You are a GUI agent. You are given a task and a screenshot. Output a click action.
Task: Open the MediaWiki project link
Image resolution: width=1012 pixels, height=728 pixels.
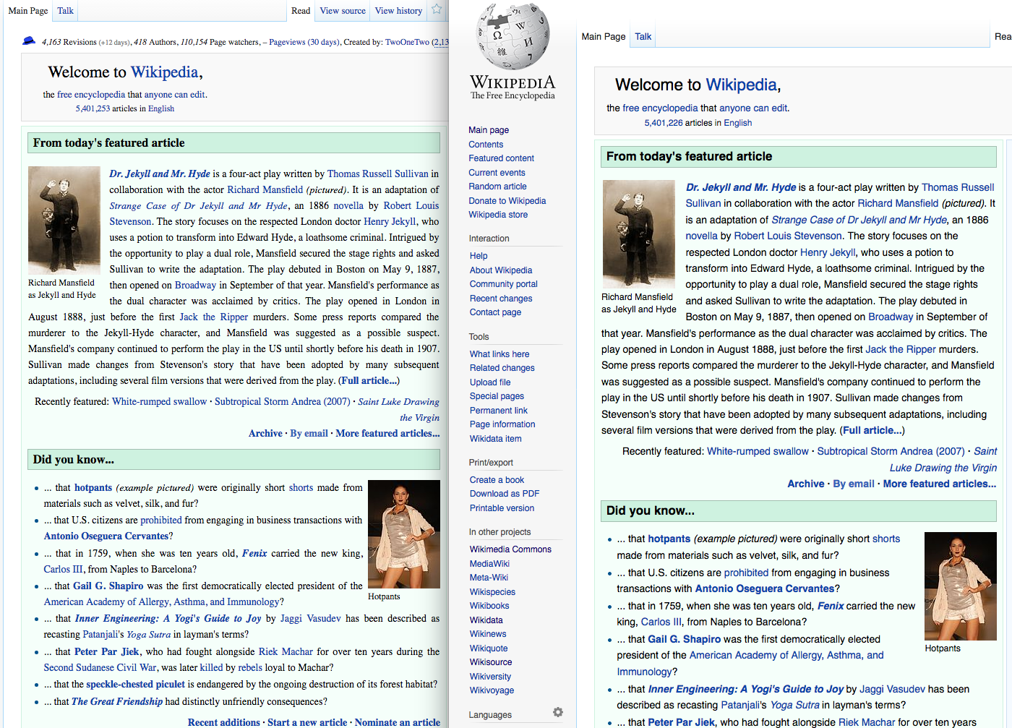pyautogui.click(x=489, y=564)
